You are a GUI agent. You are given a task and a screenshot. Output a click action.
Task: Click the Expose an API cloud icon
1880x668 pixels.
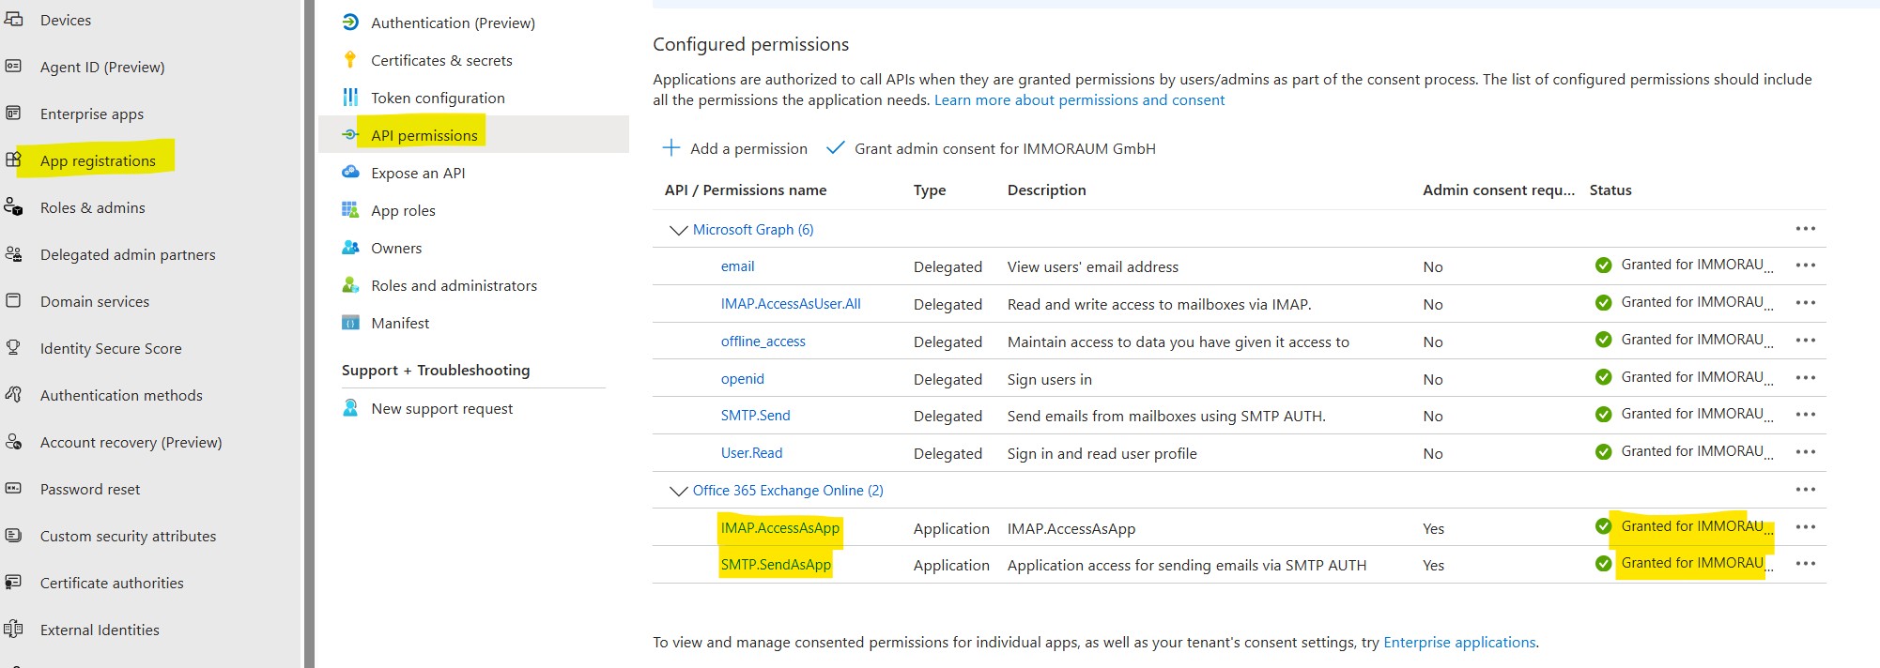[350, 172]
